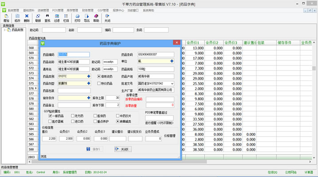Screen dimensions: 318x177
Task: Click the 条码 search field above list
Action: [x=156, y=30]
